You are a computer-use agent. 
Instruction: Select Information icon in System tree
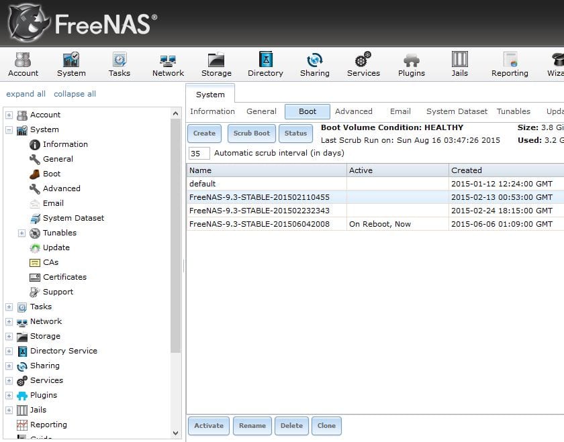[x=34, y=144]
